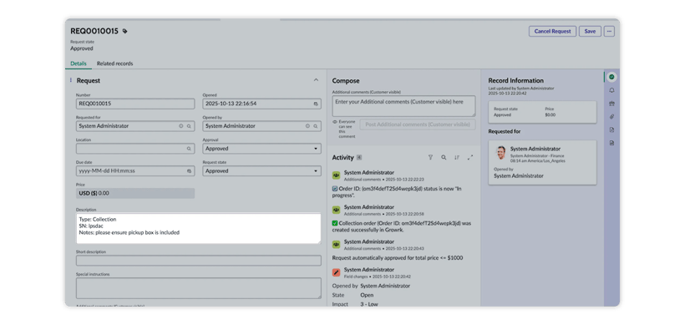
Task: Search within the Activity stream
Action: click(444, 157)
